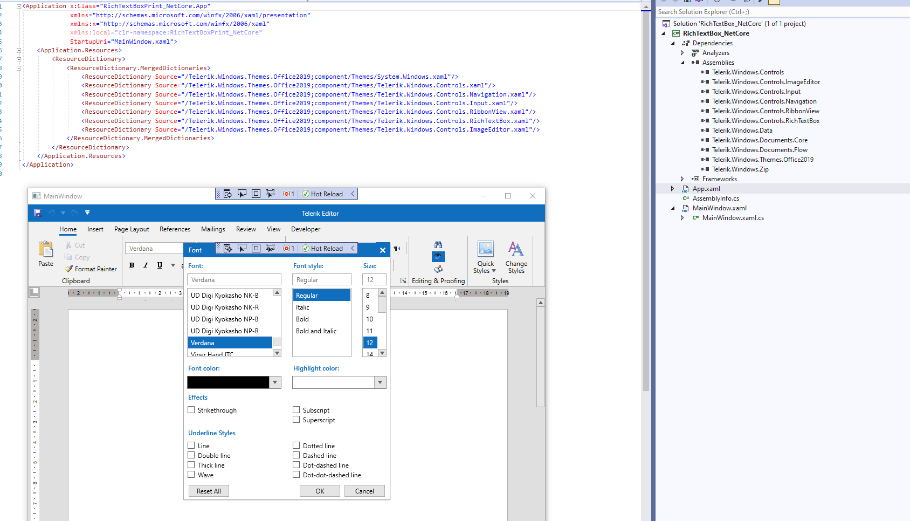Click Cancel in the Font dialog
Screen dimensions: 910x521
(364, 491)
